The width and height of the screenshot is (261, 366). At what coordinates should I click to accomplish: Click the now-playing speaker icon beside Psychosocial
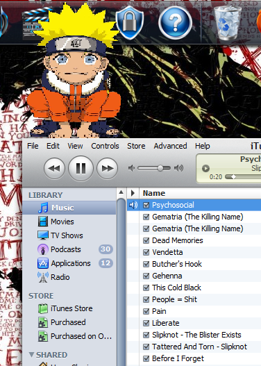tap(133, 205)
